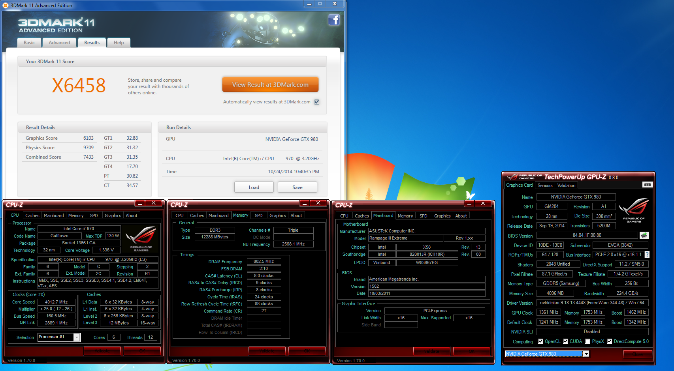Viewport: 674px width, 371px height.
Task: Click the Republic of Gamers logo in GPU-Z
Action: [634, 210]
